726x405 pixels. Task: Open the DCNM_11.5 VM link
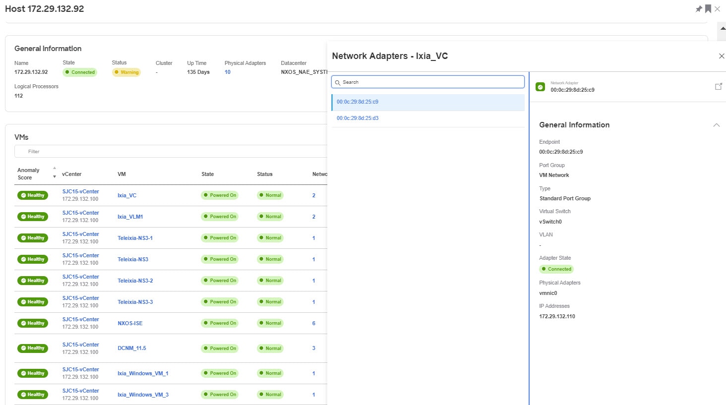tap(132, 348)
